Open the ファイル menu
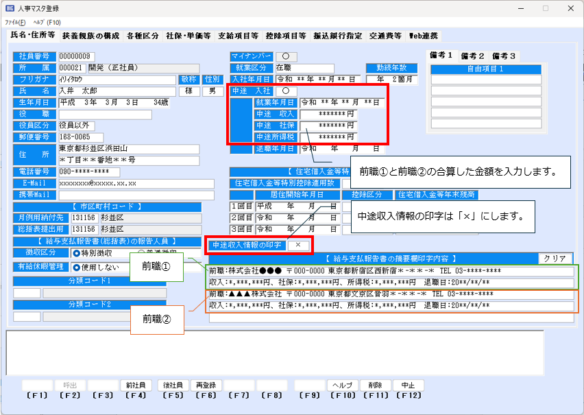This screenshot has width=584, height=415. tap(15, 22)
